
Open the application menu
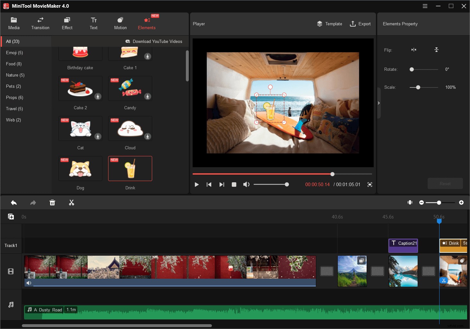[425, 6]
